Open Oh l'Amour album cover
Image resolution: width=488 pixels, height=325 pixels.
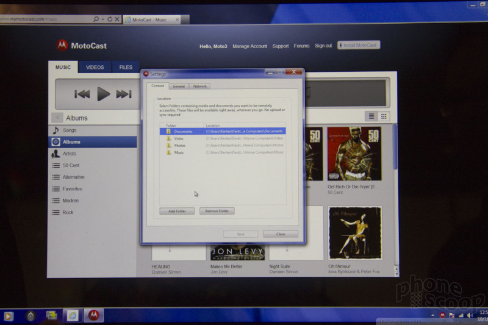pyautogui.click(x=355, y=233)
